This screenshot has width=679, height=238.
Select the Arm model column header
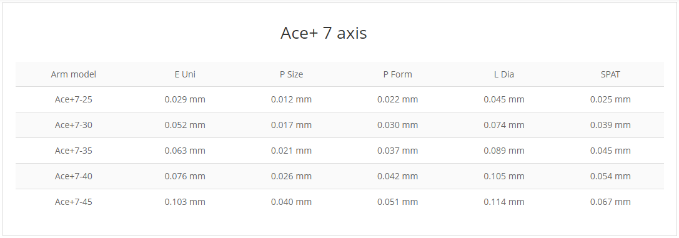[x=74, y=74]
